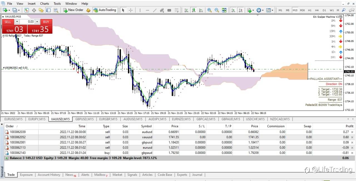The height and width of the screenshot is (181, 356).
Task: Launch MetaEditor from toolbar
Action: [88, 10]
